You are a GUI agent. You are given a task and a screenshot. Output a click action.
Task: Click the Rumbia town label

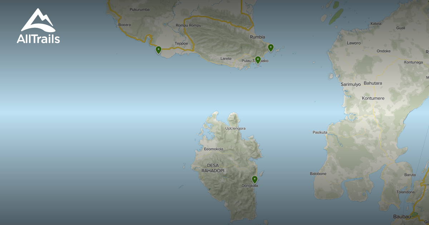257,37
